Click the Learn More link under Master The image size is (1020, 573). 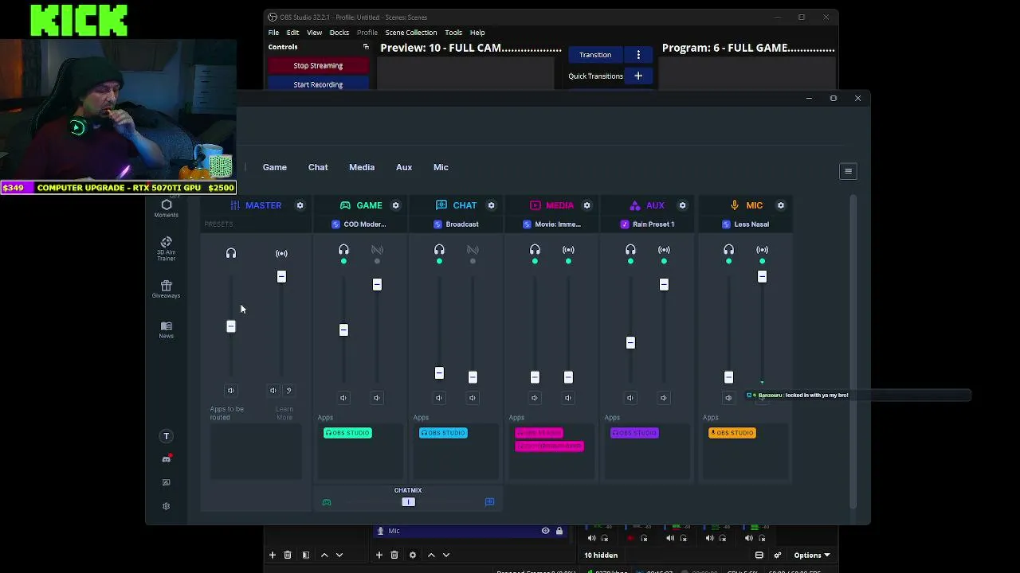[x=284, y=414]
